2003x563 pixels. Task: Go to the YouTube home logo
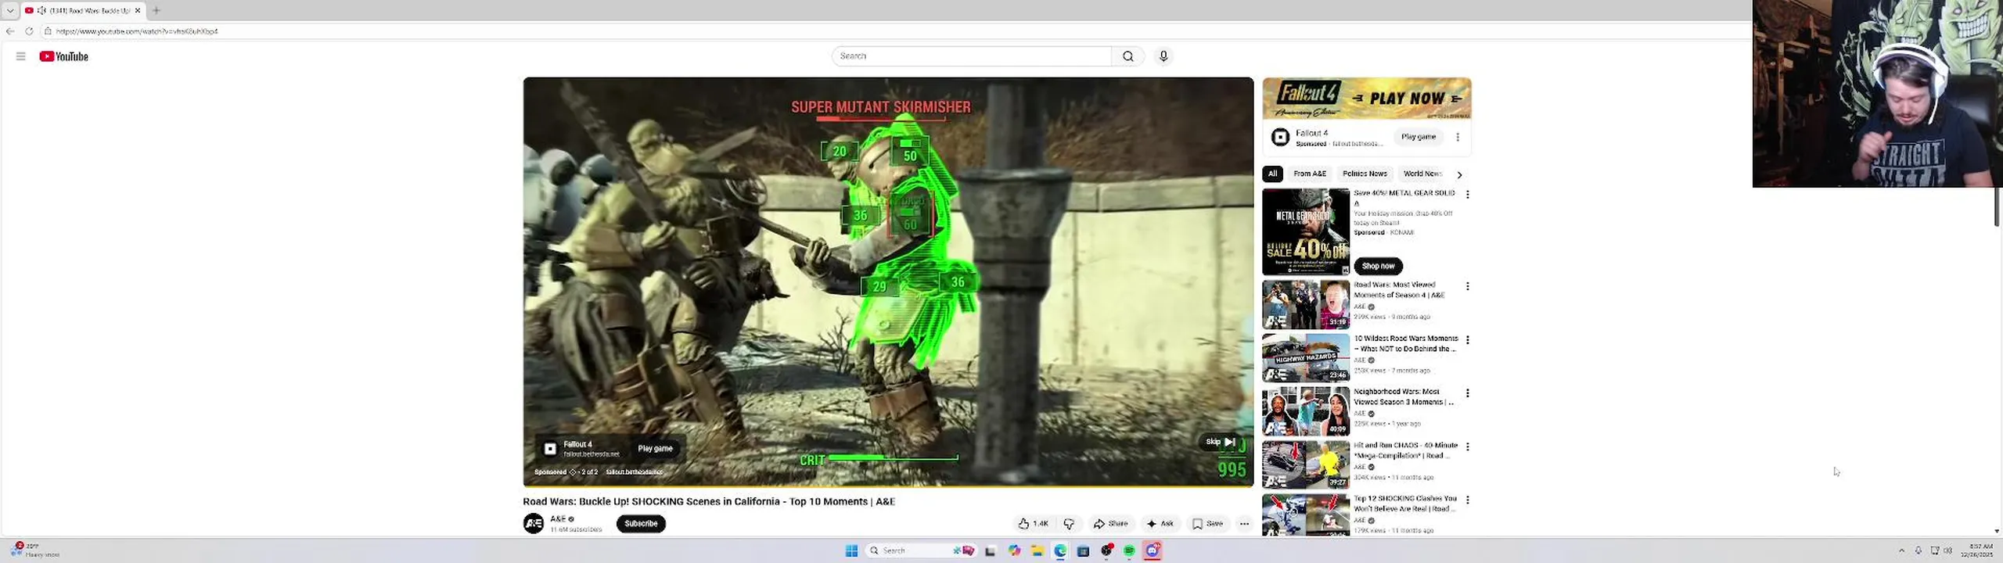tap(63, 56)
